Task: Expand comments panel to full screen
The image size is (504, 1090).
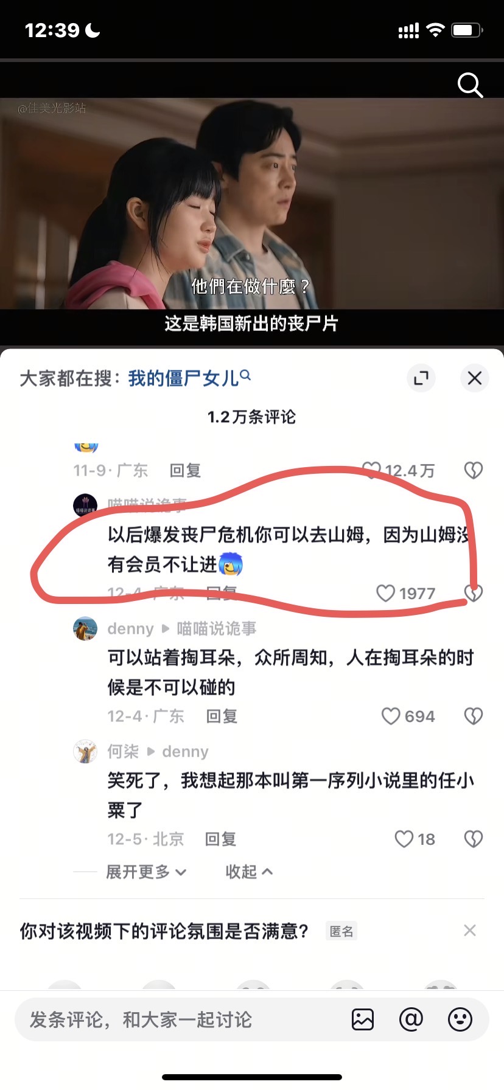Action: pos(421,378)
